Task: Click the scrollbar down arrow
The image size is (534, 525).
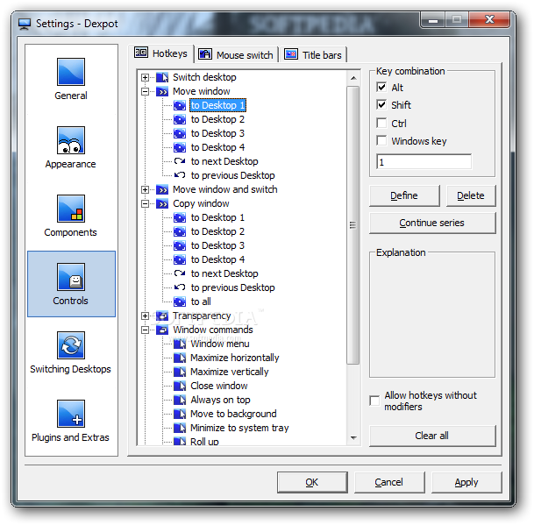Action: tap(353, 438)
